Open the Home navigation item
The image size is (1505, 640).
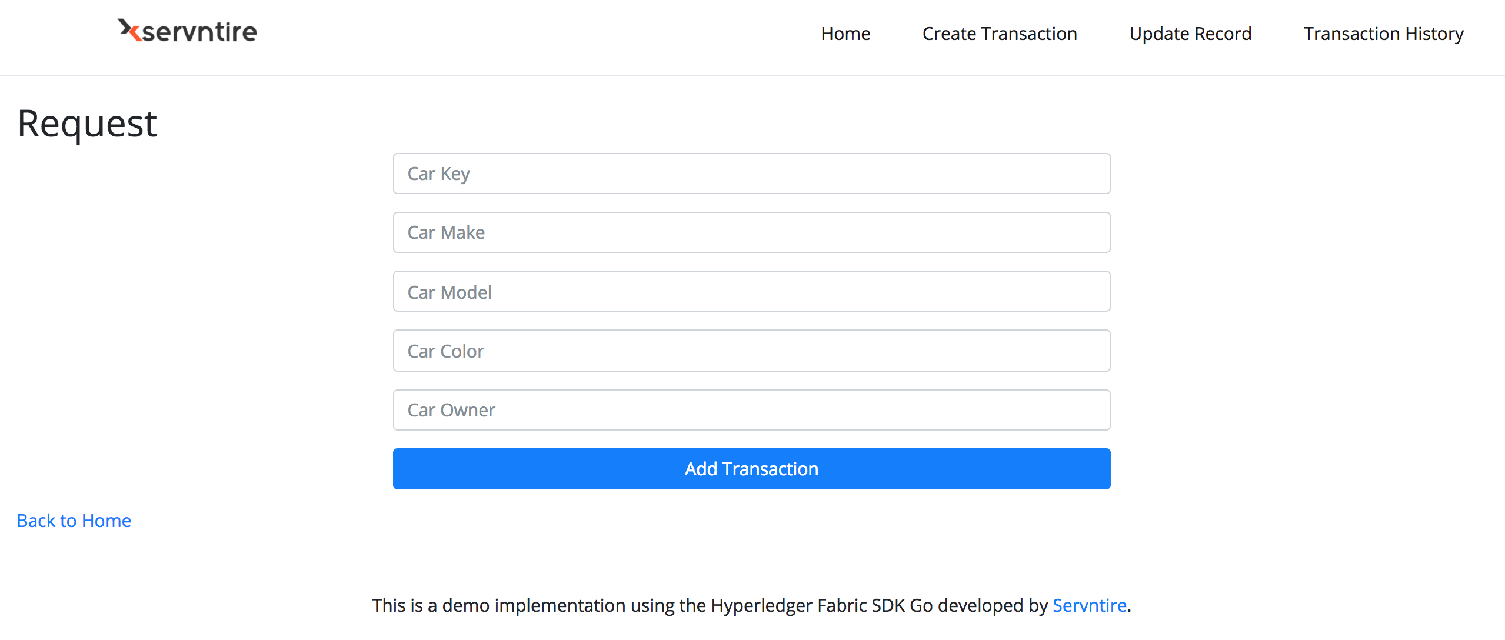[x=845, y=34]
